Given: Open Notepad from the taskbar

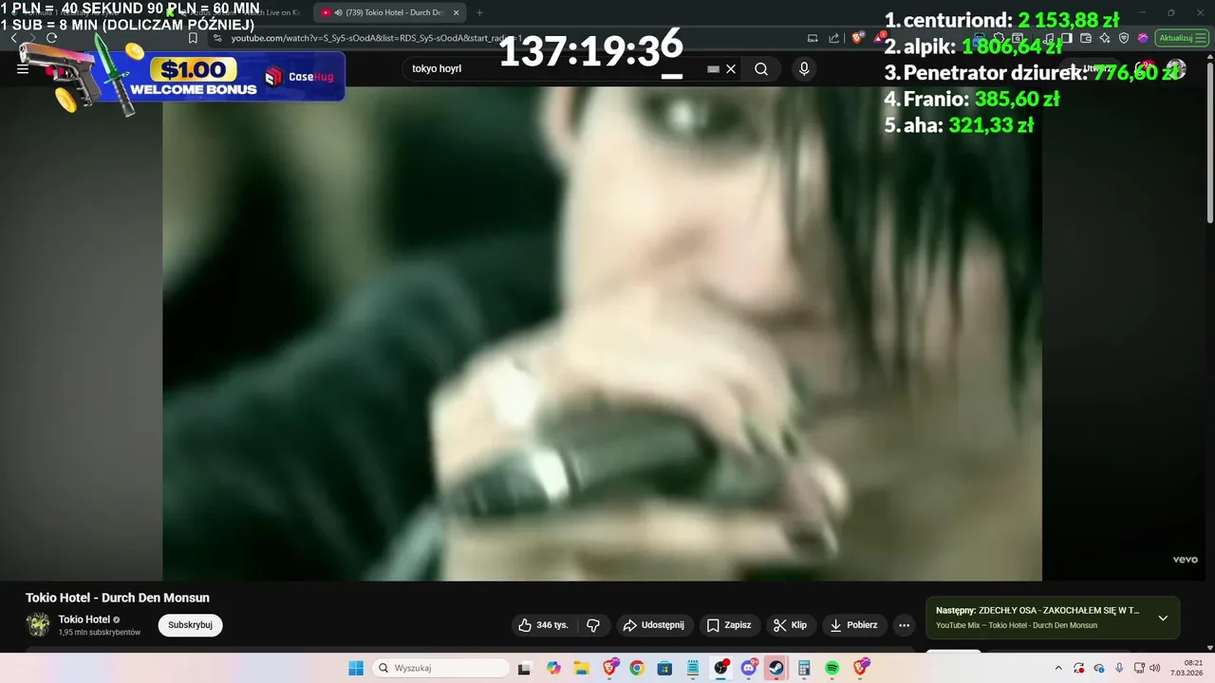Looking at the screenshot, I should coord(693,668).
